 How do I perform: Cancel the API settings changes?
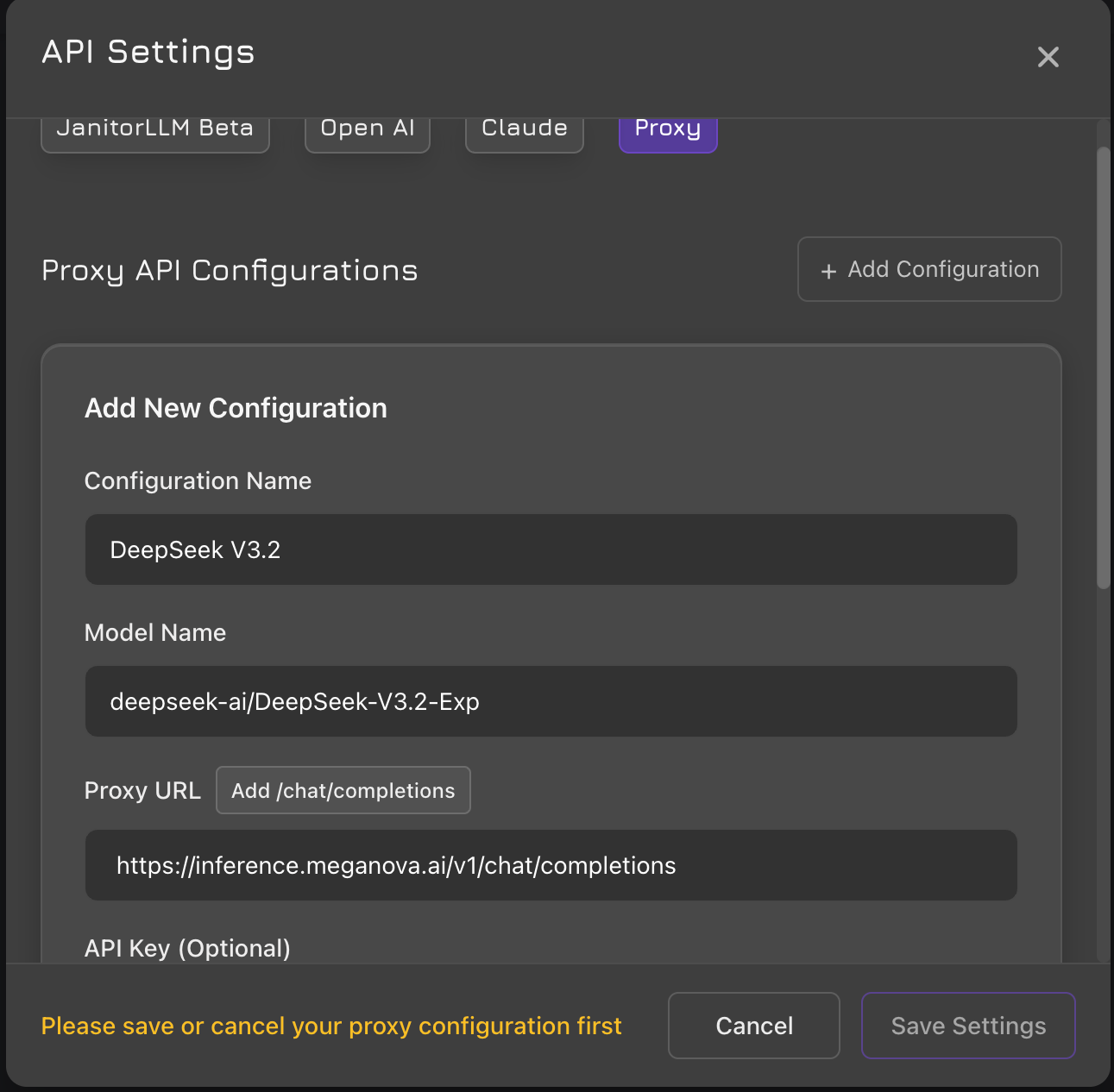[753, 1026]
